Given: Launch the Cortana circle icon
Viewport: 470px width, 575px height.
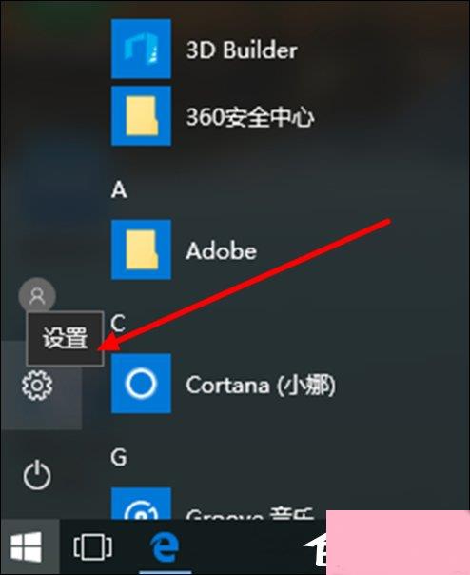Looking at the screenshot, I should point(141,384).
